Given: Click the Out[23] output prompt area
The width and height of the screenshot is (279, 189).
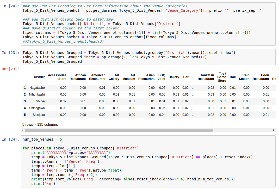Looking at the screenshot, I should (x=10, y=69).
